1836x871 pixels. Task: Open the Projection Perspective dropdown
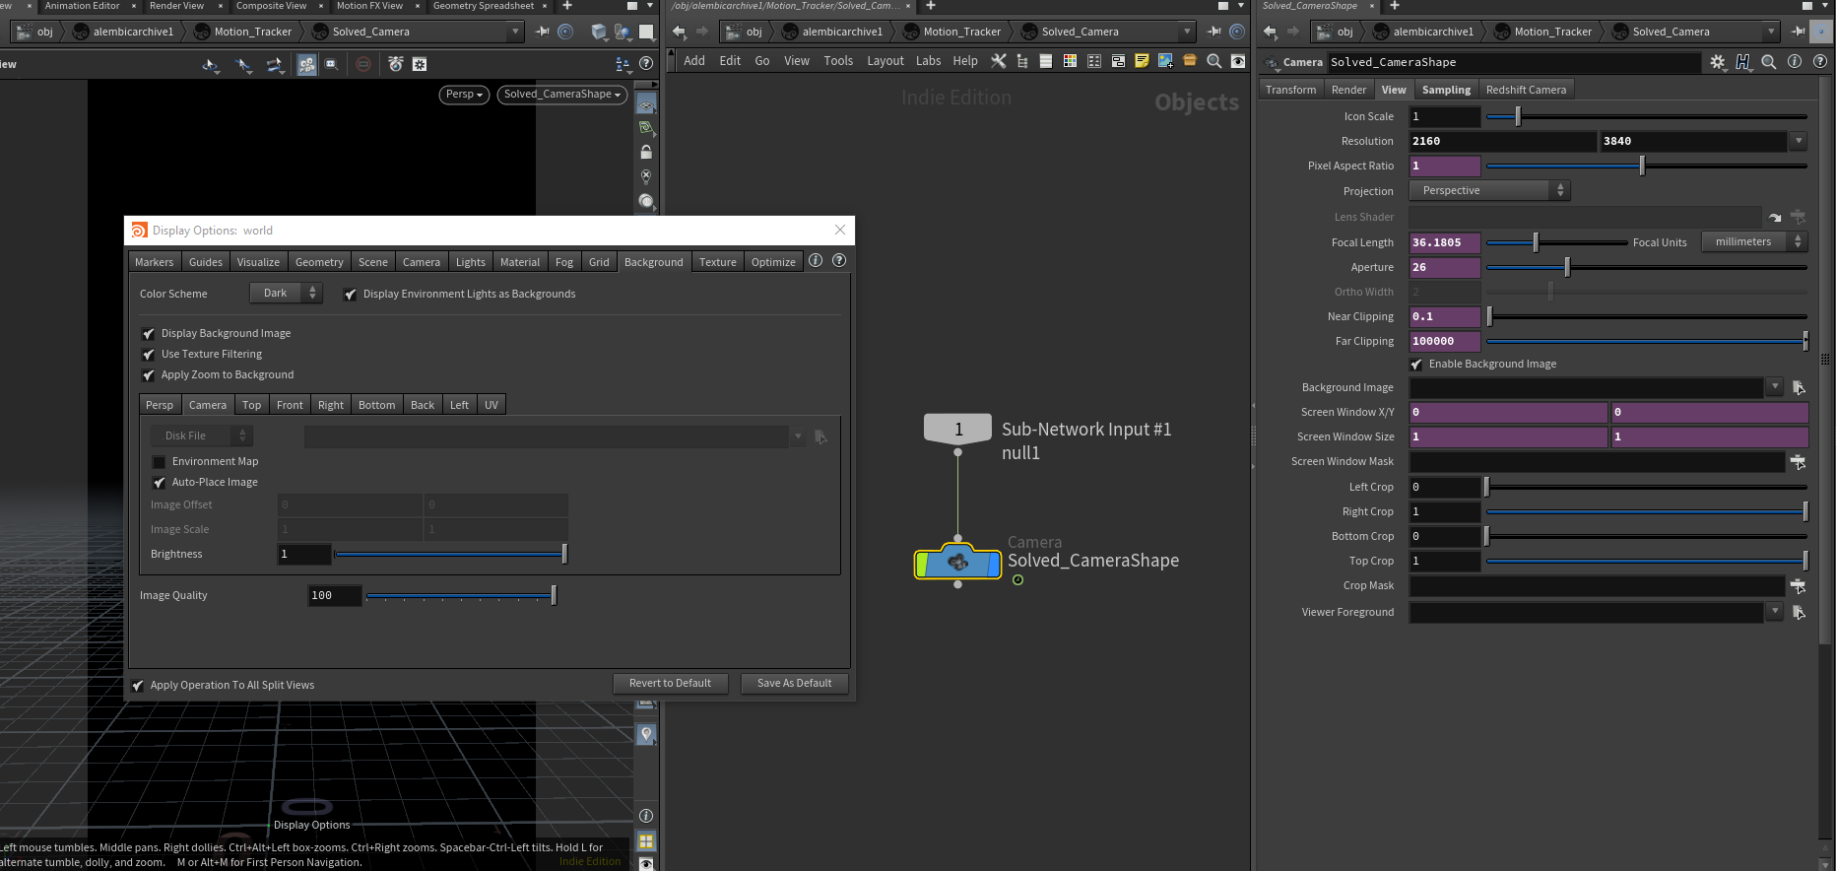coord(1489,191)
